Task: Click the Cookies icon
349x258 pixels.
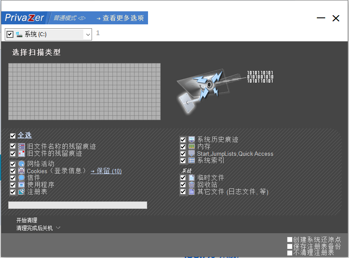Action: [21, 171]
